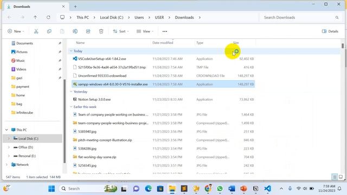Expand the Network node
The height and width of the screenshot is (195, 347).
tap(7, 165)
